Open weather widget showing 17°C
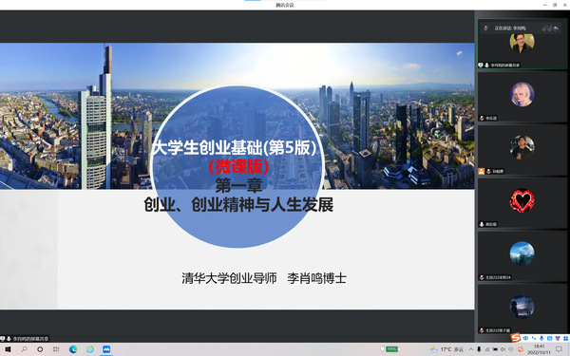570x356 pixels. tap(446, 349)
